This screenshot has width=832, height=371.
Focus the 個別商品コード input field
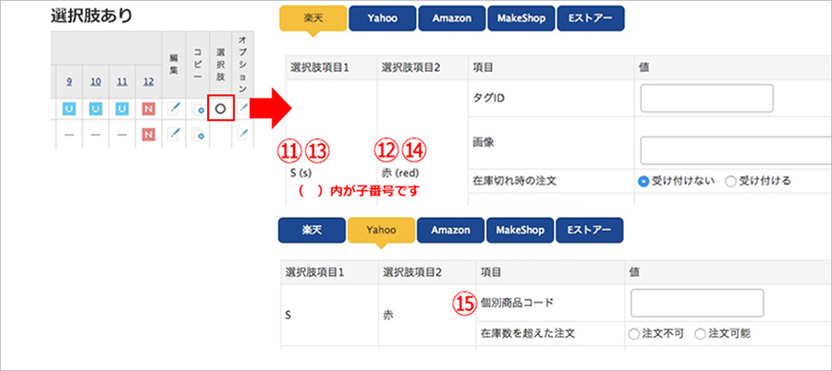(x=697, y=303)
